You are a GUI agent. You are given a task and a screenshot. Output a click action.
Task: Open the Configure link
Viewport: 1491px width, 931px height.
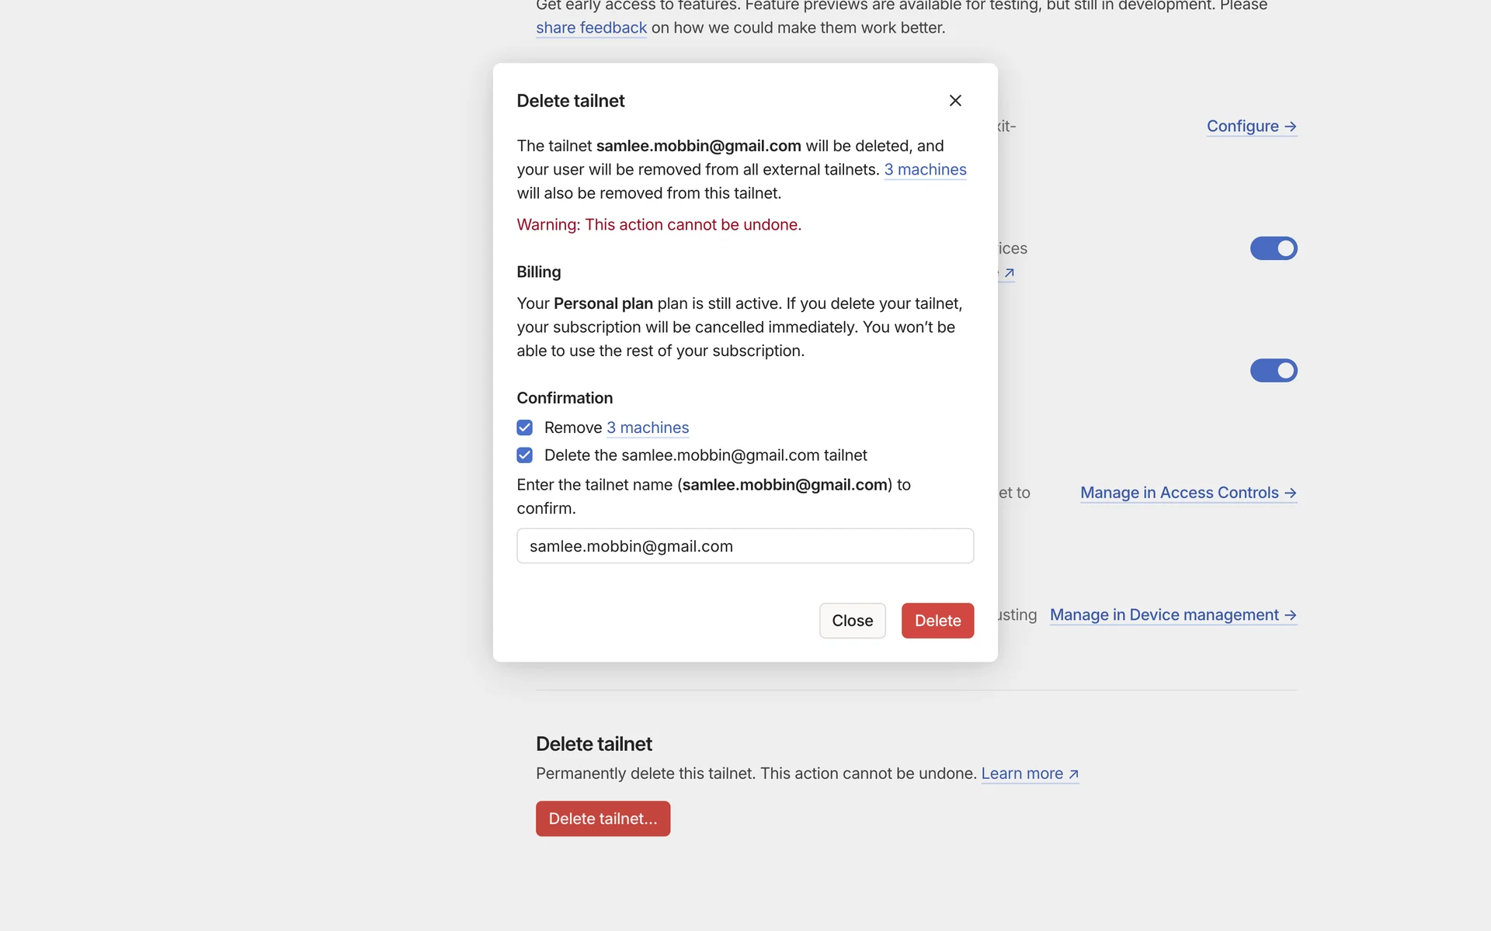point(1242,126)
